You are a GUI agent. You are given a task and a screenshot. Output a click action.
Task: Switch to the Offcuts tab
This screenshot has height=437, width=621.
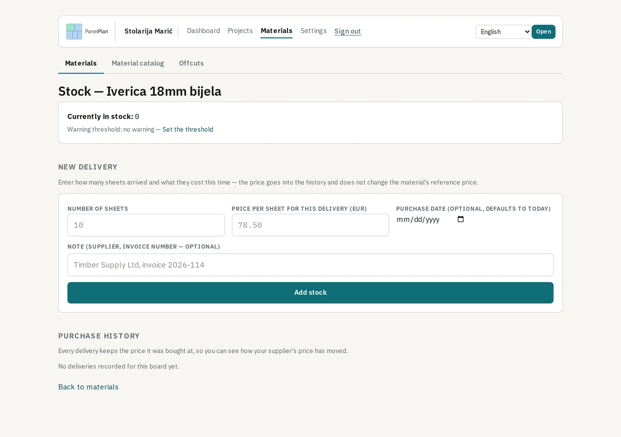click(x=191, y=63)
